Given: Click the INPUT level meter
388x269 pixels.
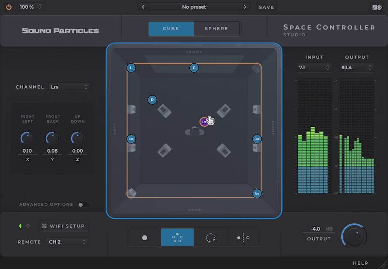Looking at the screenshot, I should pyautogui.click(x=314, y=136).
